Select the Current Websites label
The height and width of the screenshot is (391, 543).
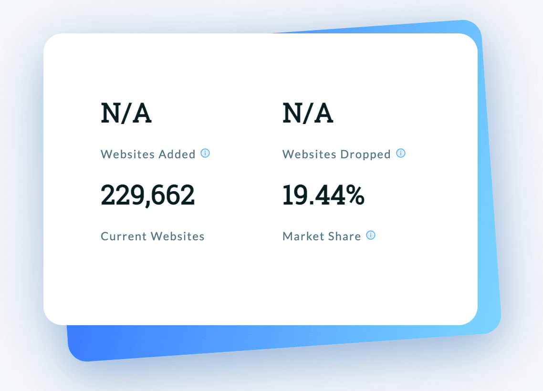click(x=152, y=236)
